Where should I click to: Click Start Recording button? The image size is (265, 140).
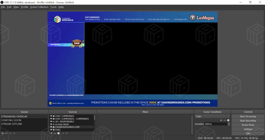tap(248, 121)
